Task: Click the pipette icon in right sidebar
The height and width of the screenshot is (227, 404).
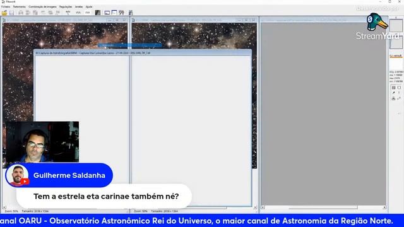Action: (393, 93)
